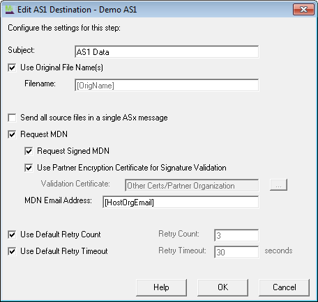Viewport: 318px width, 302px height.
Task: Toggle the Request MDN checkbox
Action: pos(12,134)
